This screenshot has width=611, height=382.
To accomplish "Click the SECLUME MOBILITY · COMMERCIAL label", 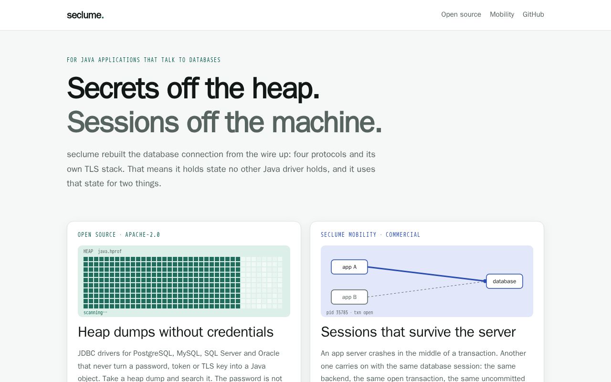I will (370, 234).
